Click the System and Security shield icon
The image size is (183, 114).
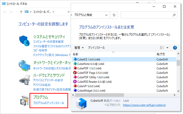pos(24,41)
